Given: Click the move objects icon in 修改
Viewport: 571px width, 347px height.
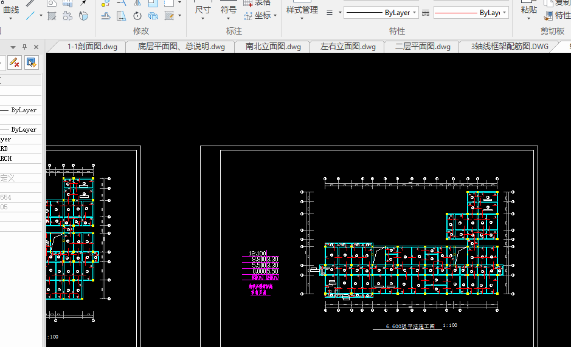Looking at the screenshot, I should pyautogui.click(x=106, y=3).
